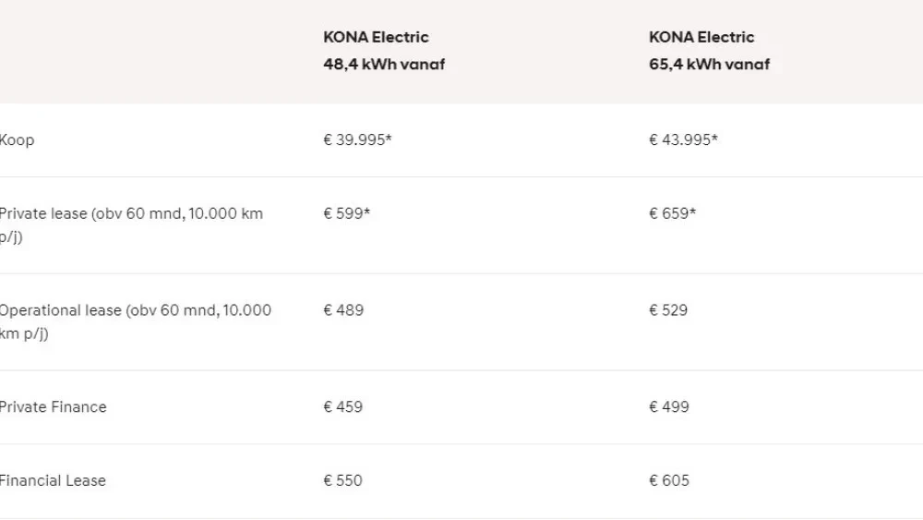Click the € 489 operational lease price
This screenshot has width=923, height=520.
343,310
